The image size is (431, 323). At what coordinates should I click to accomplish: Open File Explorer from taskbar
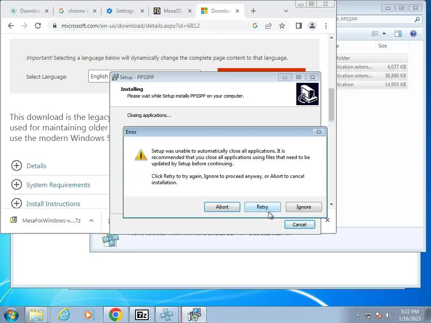[36, 315]
